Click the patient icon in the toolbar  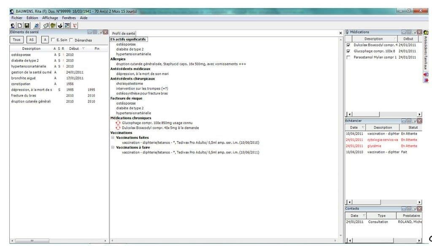(x=13, y=25)
